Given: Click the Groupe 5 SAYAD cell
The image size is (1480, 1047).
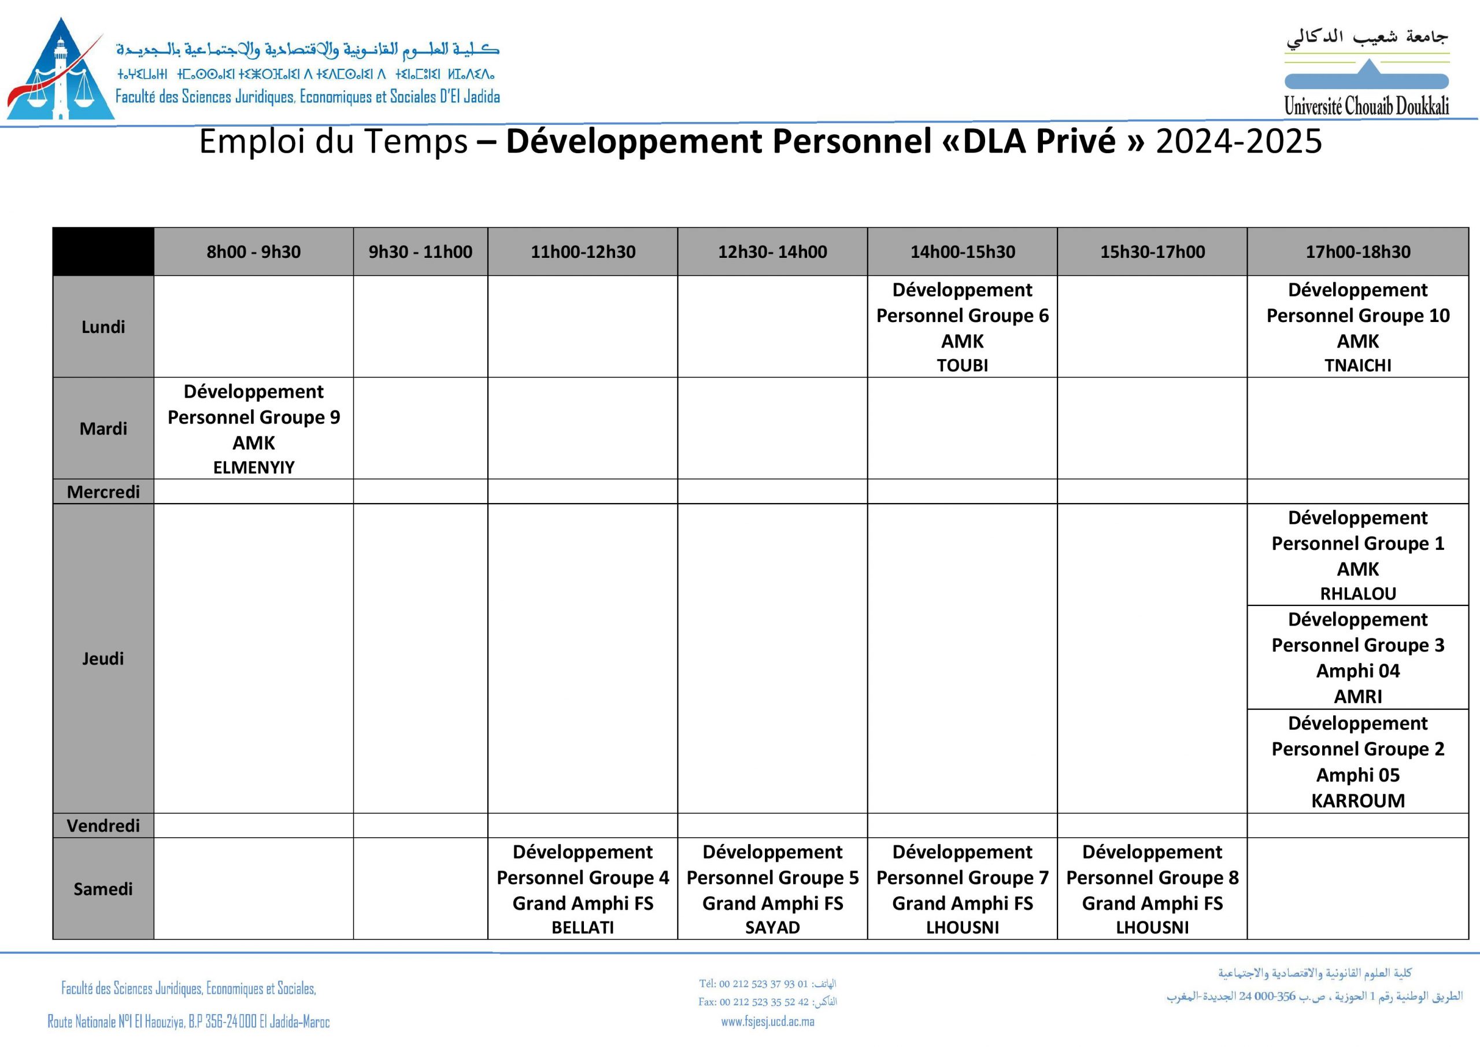Looking at the screenshot, I should 772,889.
